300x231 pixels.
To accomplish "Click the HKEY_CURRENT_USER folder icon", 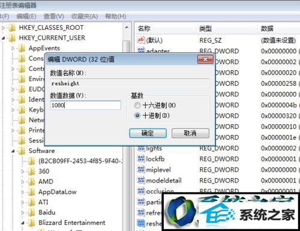I will pyautogui.click(x=12, y=38).
